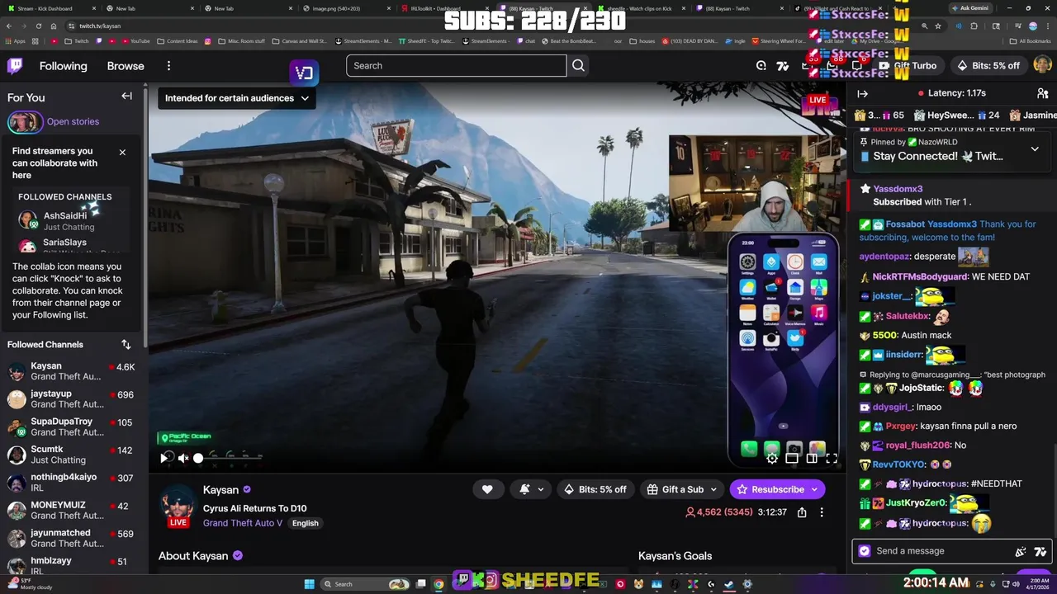Click the heart follow button

[487, 489]
